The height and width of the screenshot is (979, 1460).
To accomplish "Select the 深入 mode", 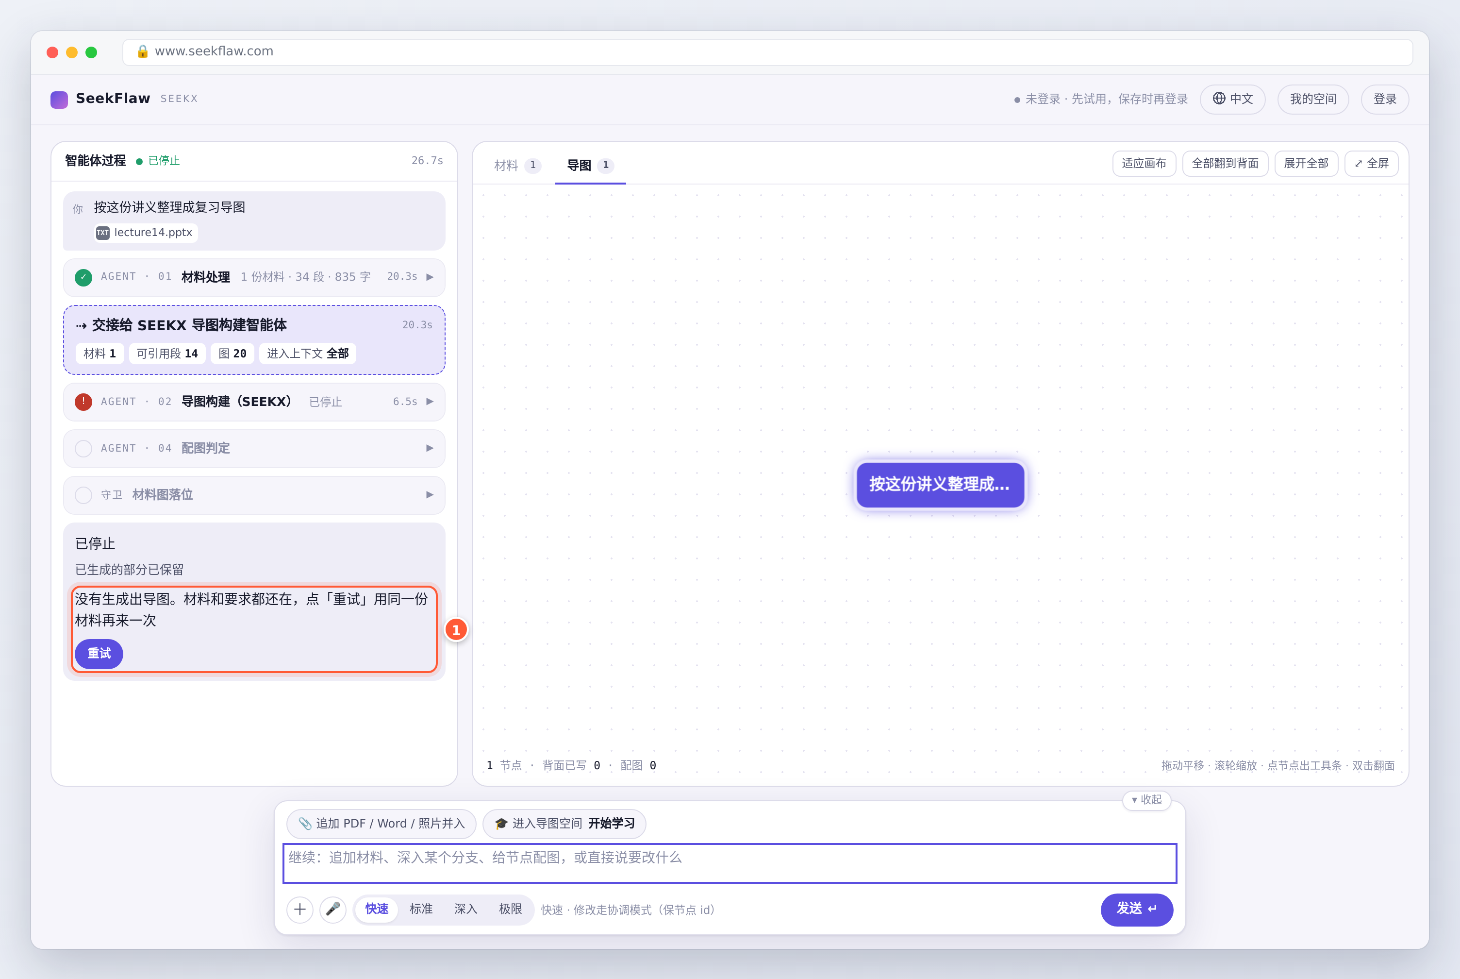I will coord(465,909).
